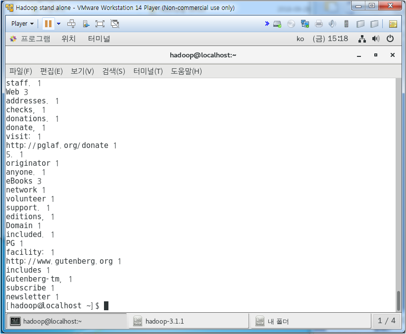Switch to 내 폴더 taskbar window
Viewport: 406px width, 334px height.
click(311, 321)
